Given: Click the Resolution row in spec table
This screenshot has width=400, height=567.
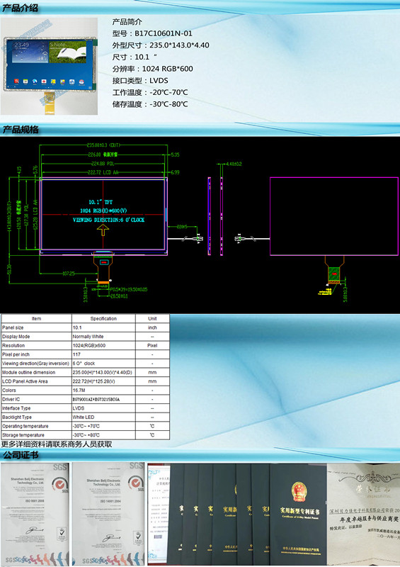Looking at the screenshot, I should (x=85, y=345).
